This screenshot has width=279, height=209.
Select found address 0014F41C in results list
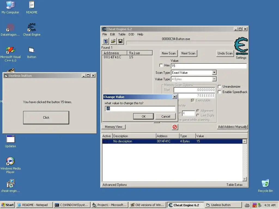(127, 57)
